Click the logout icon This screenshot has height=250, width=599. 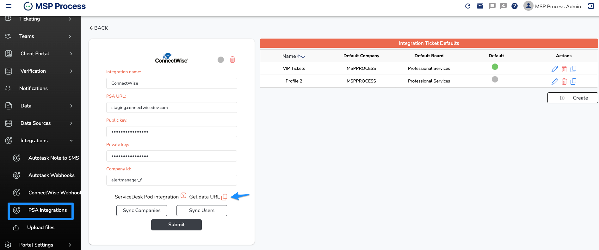(591, 6)
